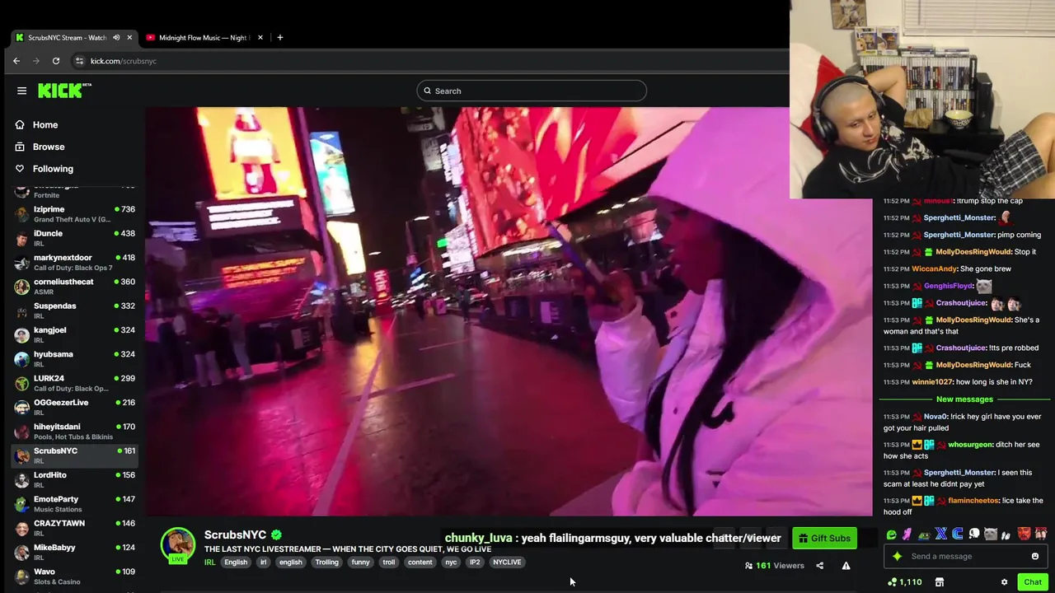Insert the blue X emote
This screenshot has height=593, width=1055.
(x=941, y=535)
